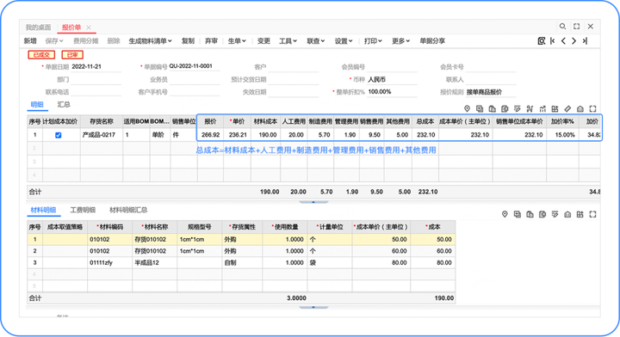The image size is (620, 337).
Task: Click the 产成品-0217 cell in the detail grid
Action: point(102,135)
